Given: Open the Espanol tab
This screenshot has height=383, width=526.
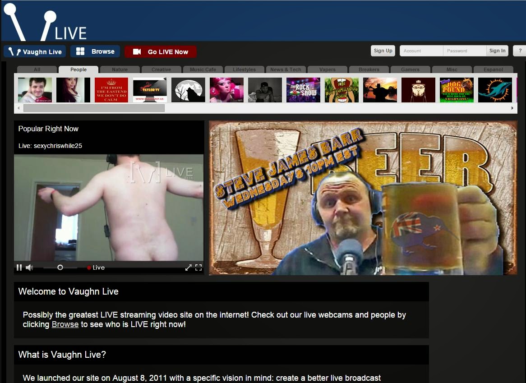Looking at the screenshot, I should pyautogui.click(x=493, y=69).
